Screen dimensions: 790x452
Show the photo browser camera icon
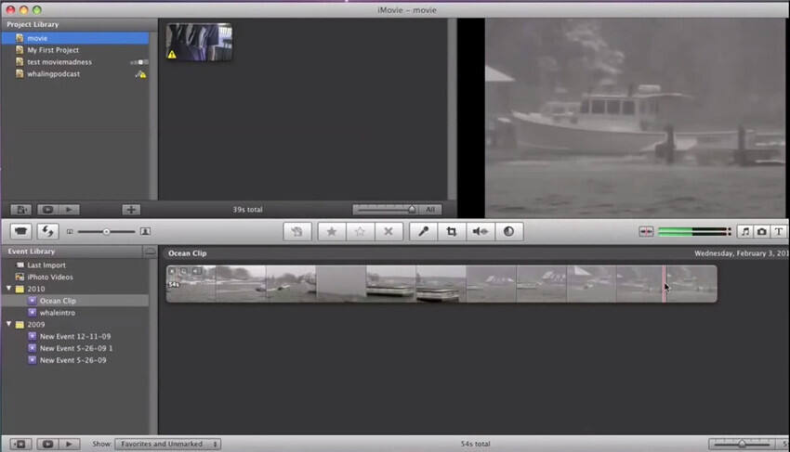pyautogui.click(x=762, y=231)
